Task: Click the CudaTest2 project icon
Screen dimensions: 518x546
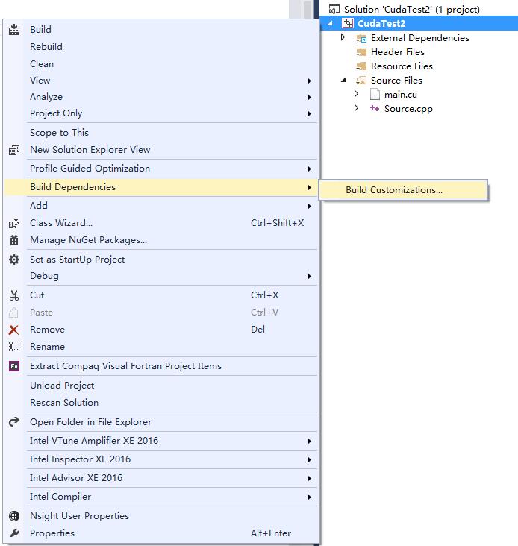Action: click(x=348, y=23)
